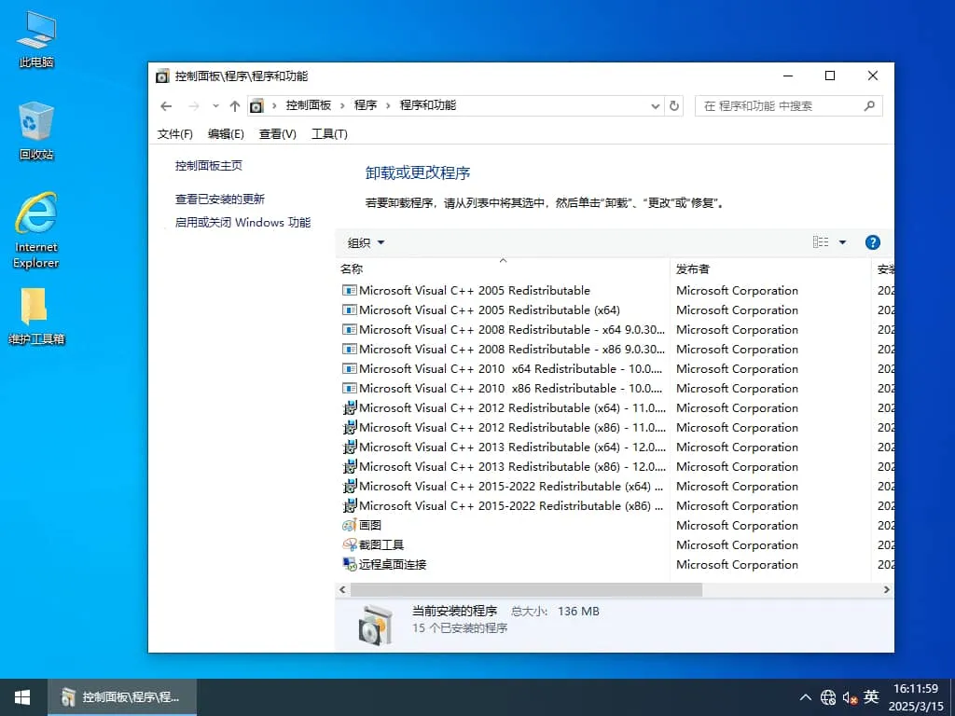Go back with the back arrow
Image resolution: width=955 pixels, height=716 pixels.
(x=166, y=105)
